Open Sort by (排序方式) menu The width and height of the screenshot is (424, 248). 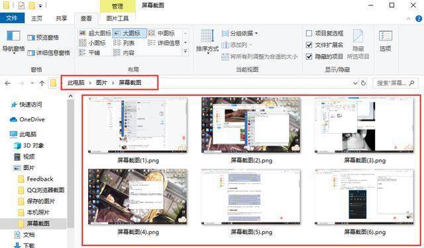[207, 42]
